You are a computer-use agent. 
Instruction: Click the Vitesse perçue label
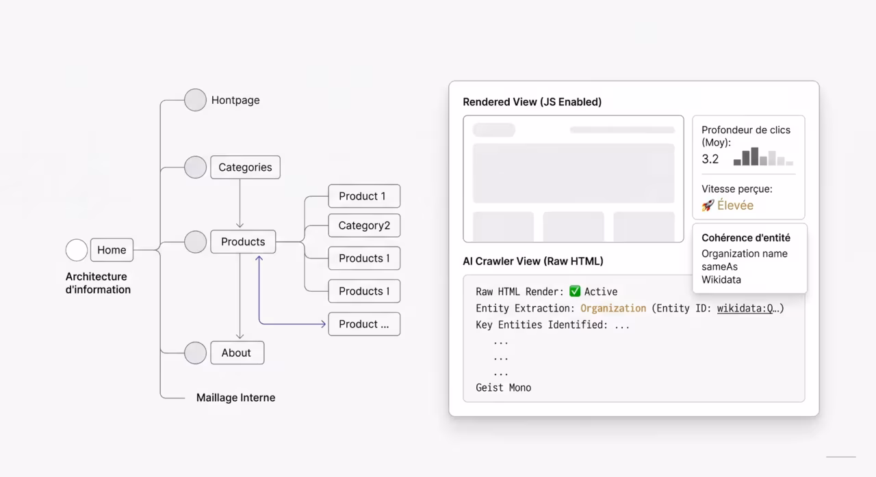tap(737, 189)
